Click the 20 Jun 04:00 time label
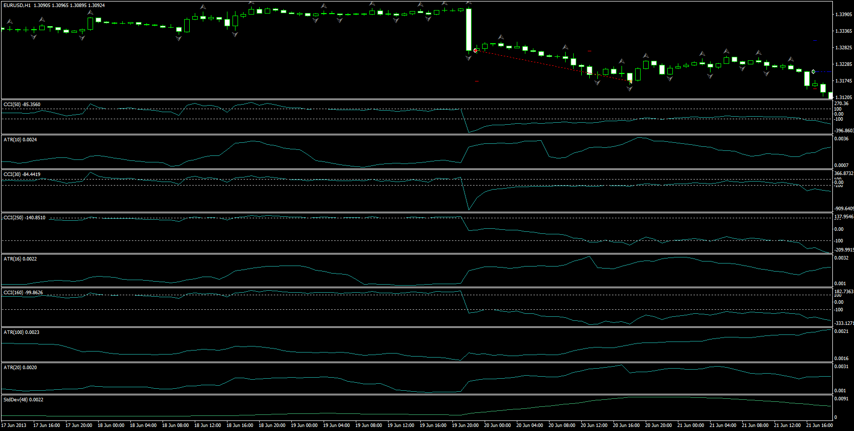Viewport: 854px width, 431px height. tap(530, 425)
